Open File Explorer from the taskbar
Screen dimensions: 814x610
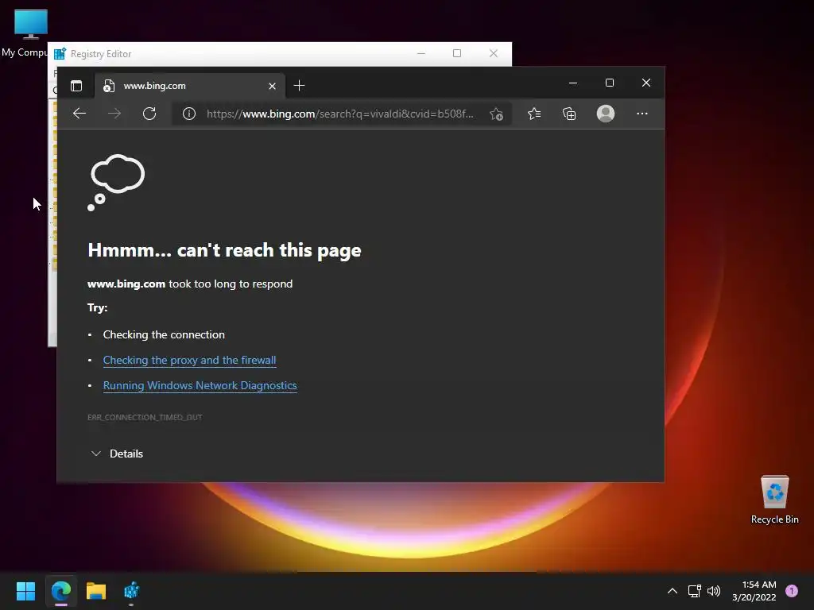pos(96,591)
